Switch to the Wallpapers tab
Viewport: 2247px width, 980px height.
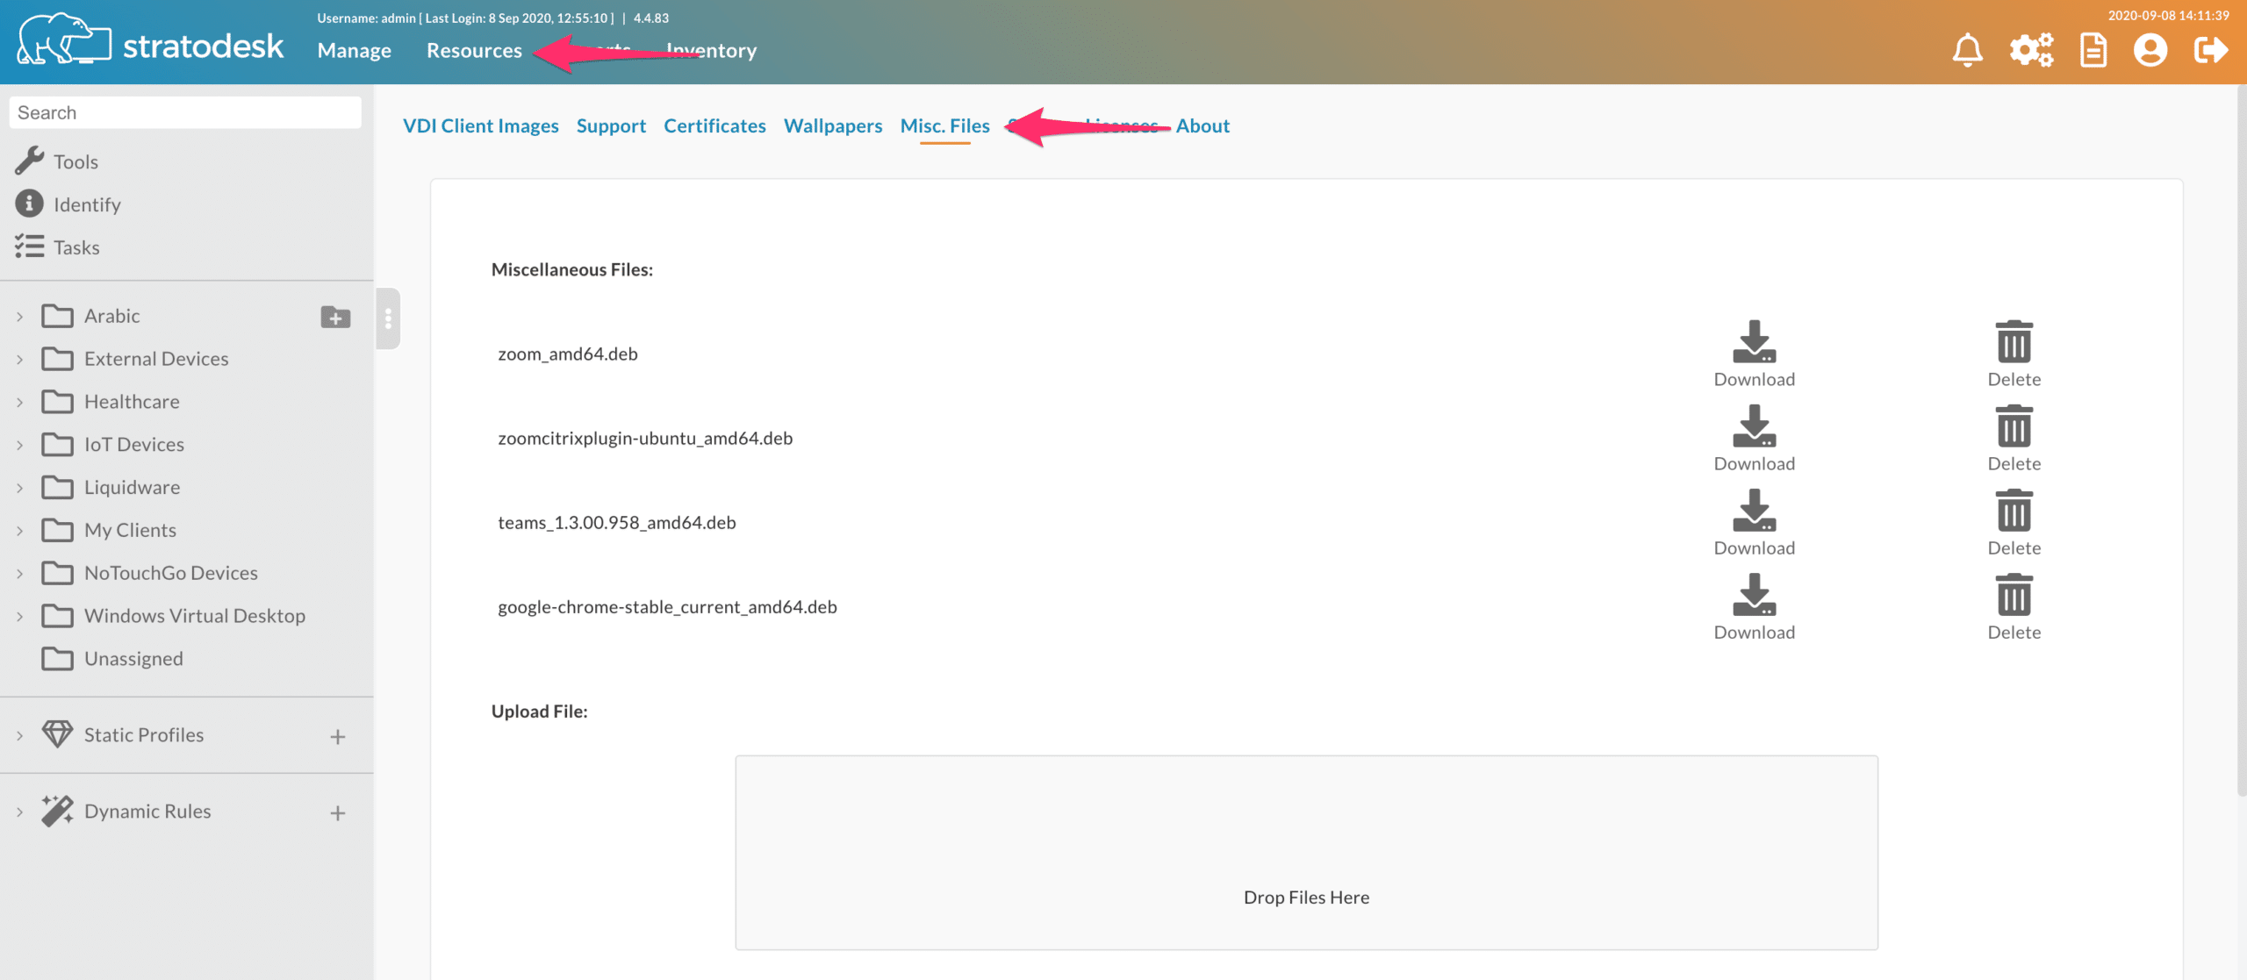833,125
